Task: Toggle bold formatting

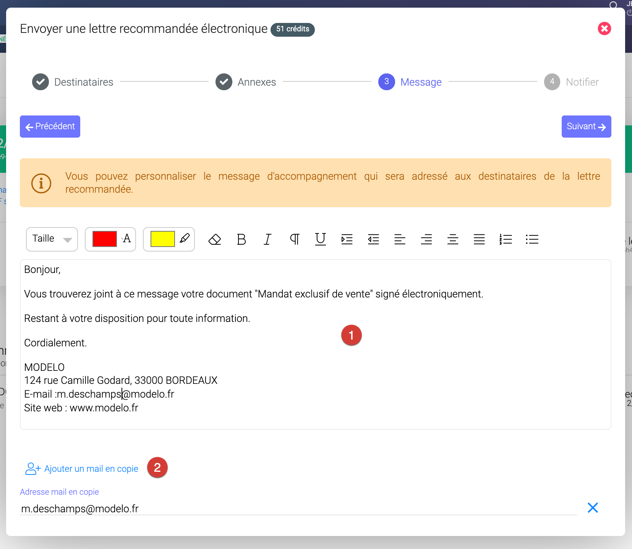Action: [x=241, y=239]
